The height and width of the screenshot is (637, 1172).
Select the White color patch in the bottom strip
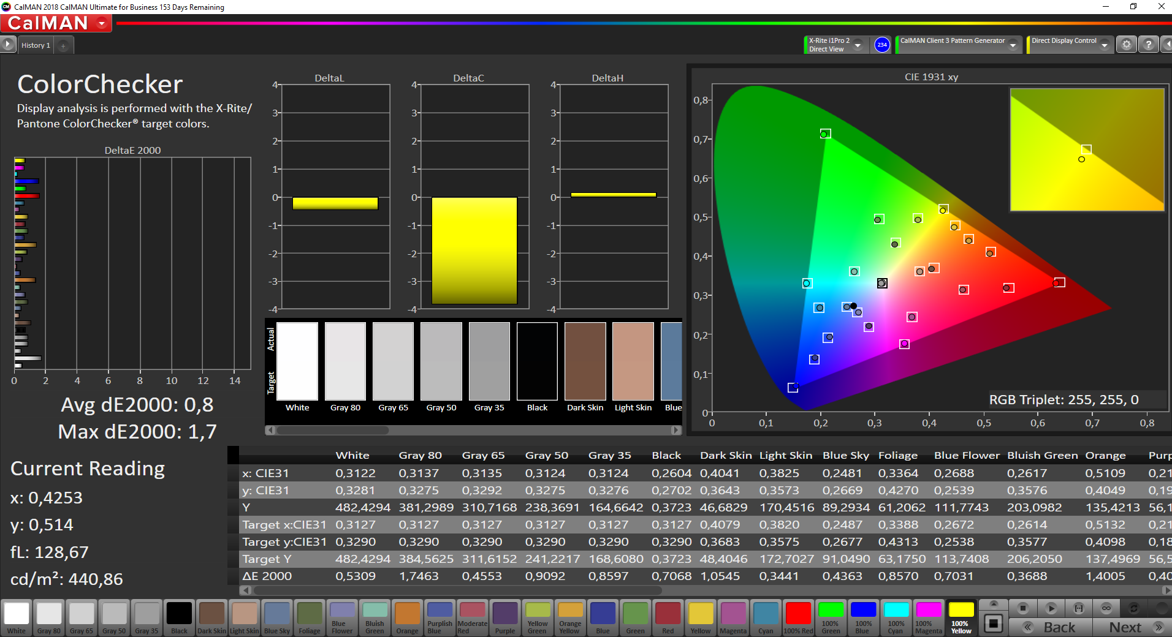coord(17,617)
